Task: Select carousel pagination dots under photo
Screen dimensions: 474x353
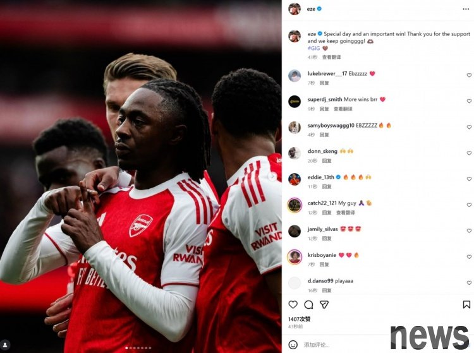Action: [138, 348]
